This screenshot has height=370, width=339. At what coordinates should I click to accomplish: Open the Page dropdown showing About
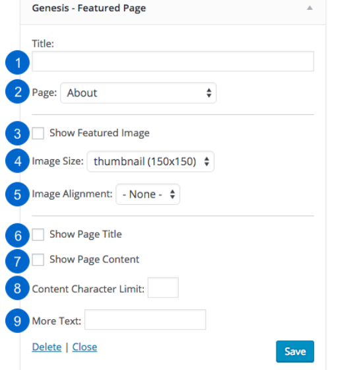[139, 92]
